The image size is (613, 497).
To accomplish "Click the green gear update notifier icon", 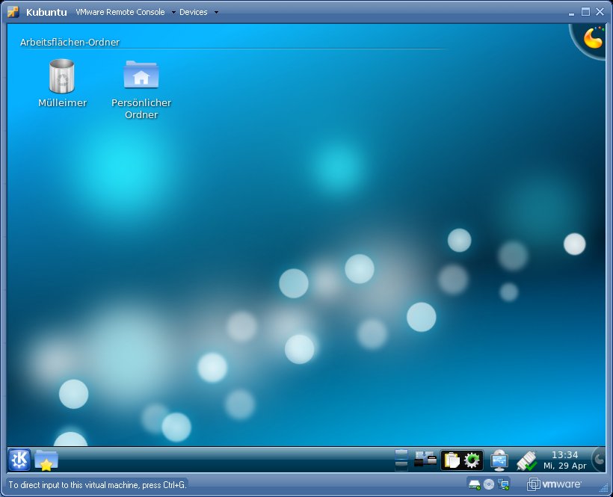I will (472, 460).
